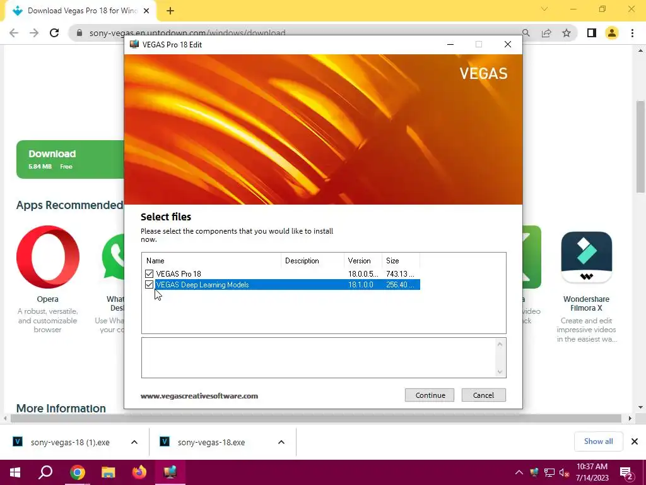Toggle the VEGAS Deep Learning Models checkbox
Viewport: 646px width, 485px height.
149,285
